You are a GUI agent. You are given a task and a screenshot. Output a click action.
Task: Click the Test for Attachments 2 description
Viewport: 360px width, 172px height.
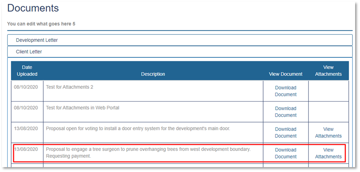pos(70,87)
